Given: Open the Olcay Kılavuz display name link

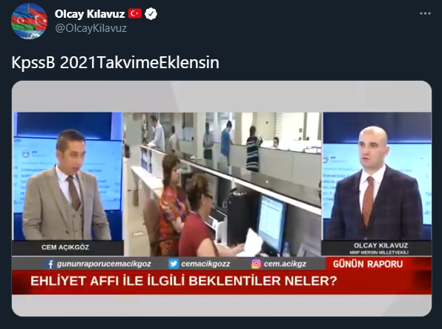Looking at the screenshot, I should 90,14.
